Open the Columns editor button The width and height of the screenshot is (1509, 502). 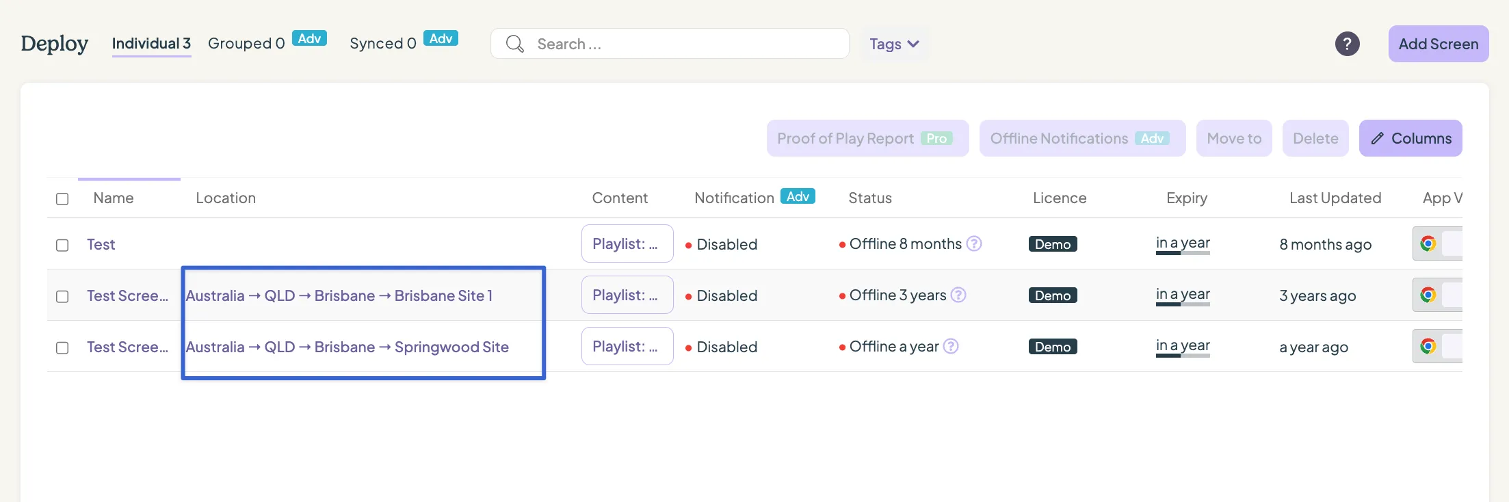1410,138
